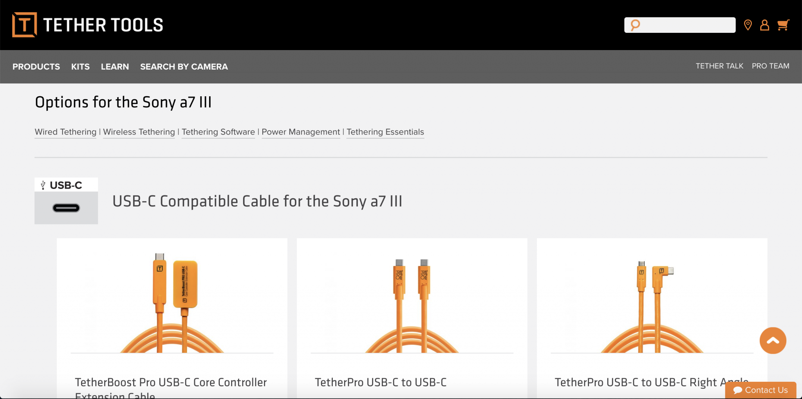Go to Tether Talk
Viewport: 802px width, 399px height.
coord(719,66)
